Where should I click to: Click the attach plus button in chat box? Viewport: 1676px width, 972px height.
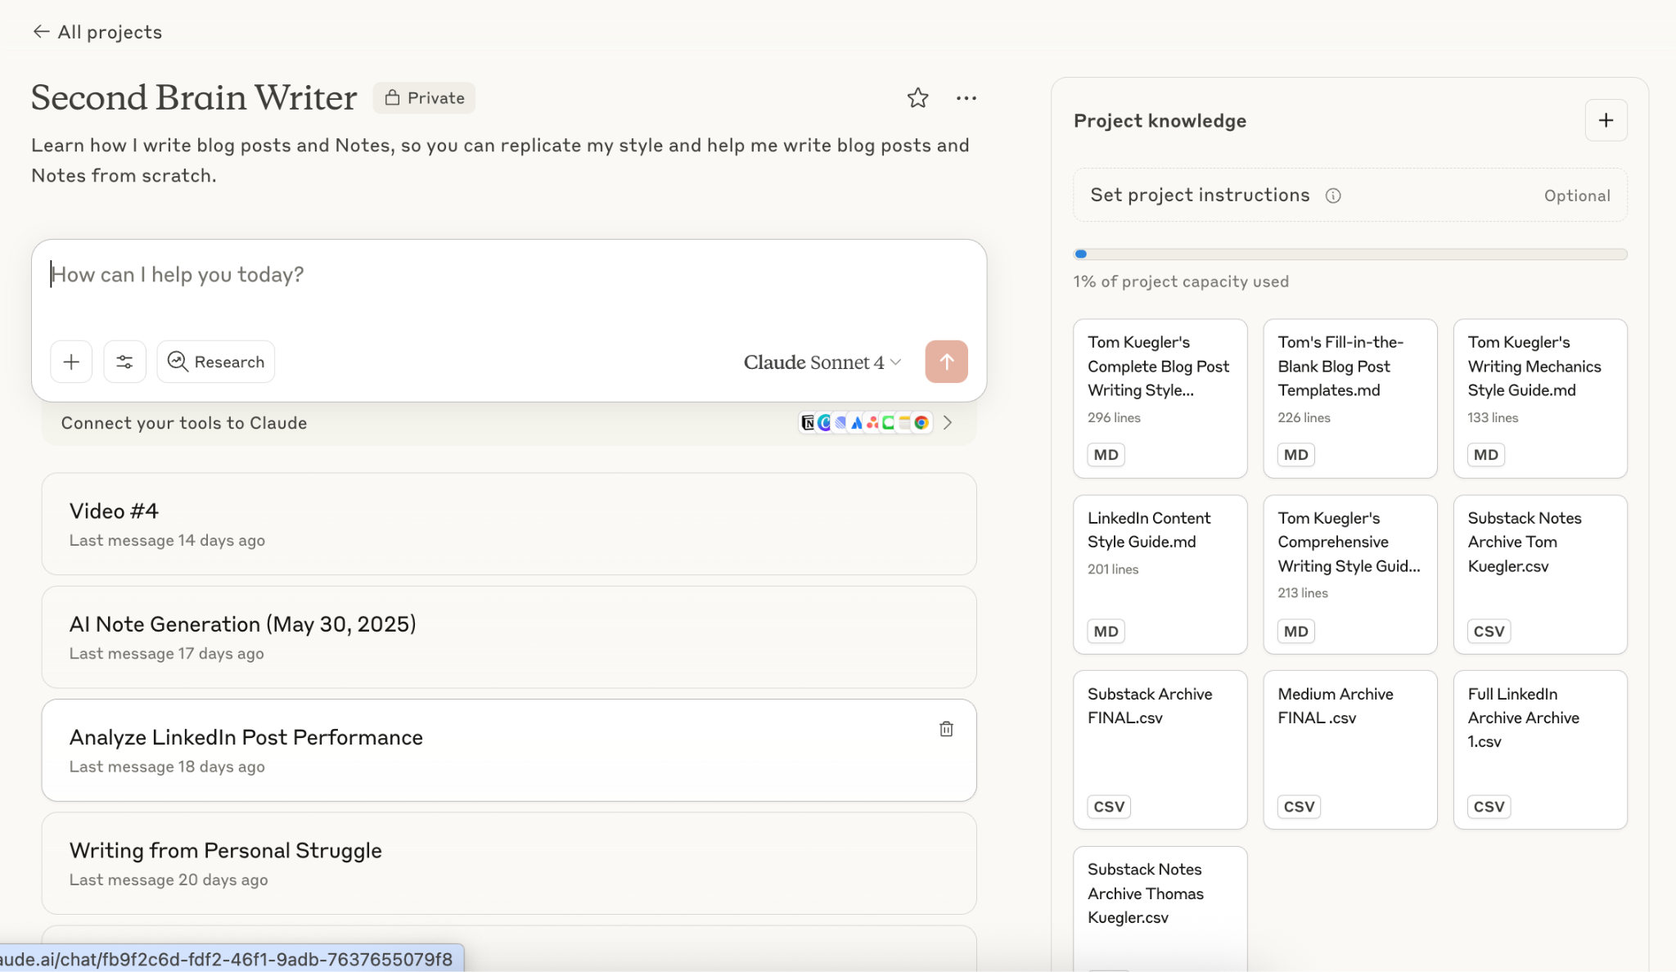(x=71, y=362)
